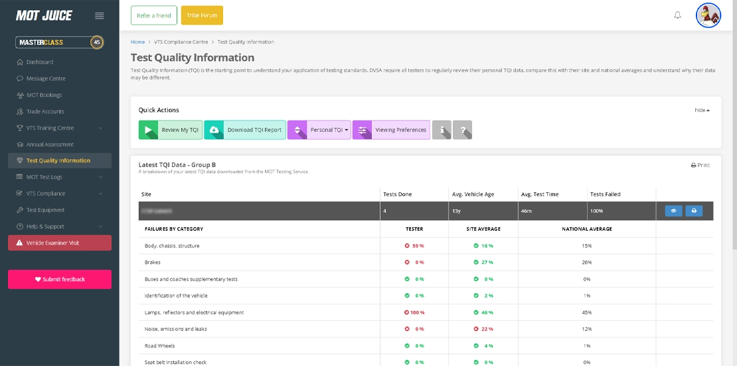The image size is (737, 366).
Task: Follow the Home breadcrumb link
Action: (137, 42)
